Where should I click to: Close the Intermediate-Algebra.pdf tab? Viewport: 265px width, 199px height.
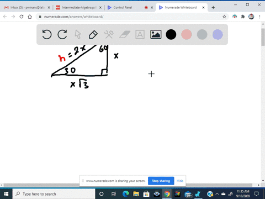coord(100,8)
